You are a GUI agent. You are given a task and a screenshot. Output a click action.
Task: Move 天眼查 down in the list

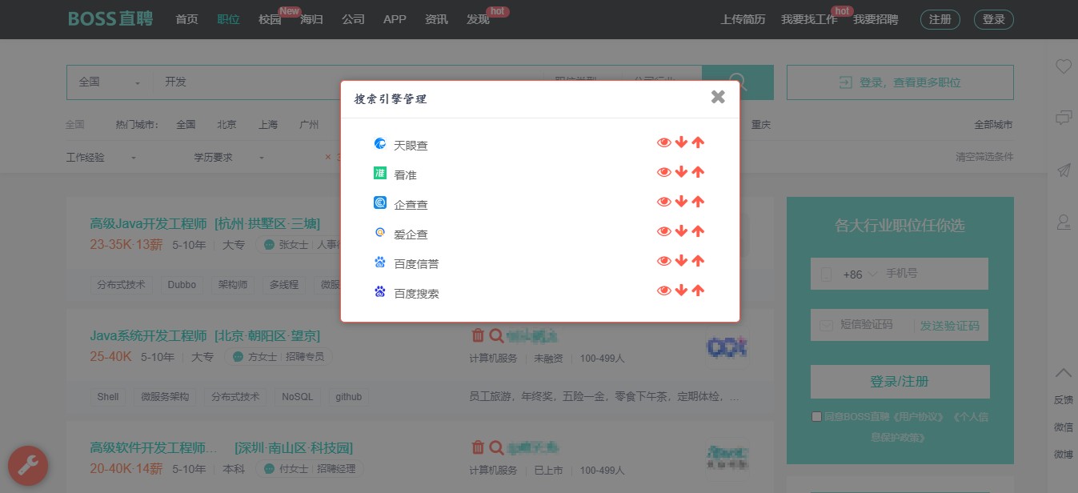click(681, 142)
